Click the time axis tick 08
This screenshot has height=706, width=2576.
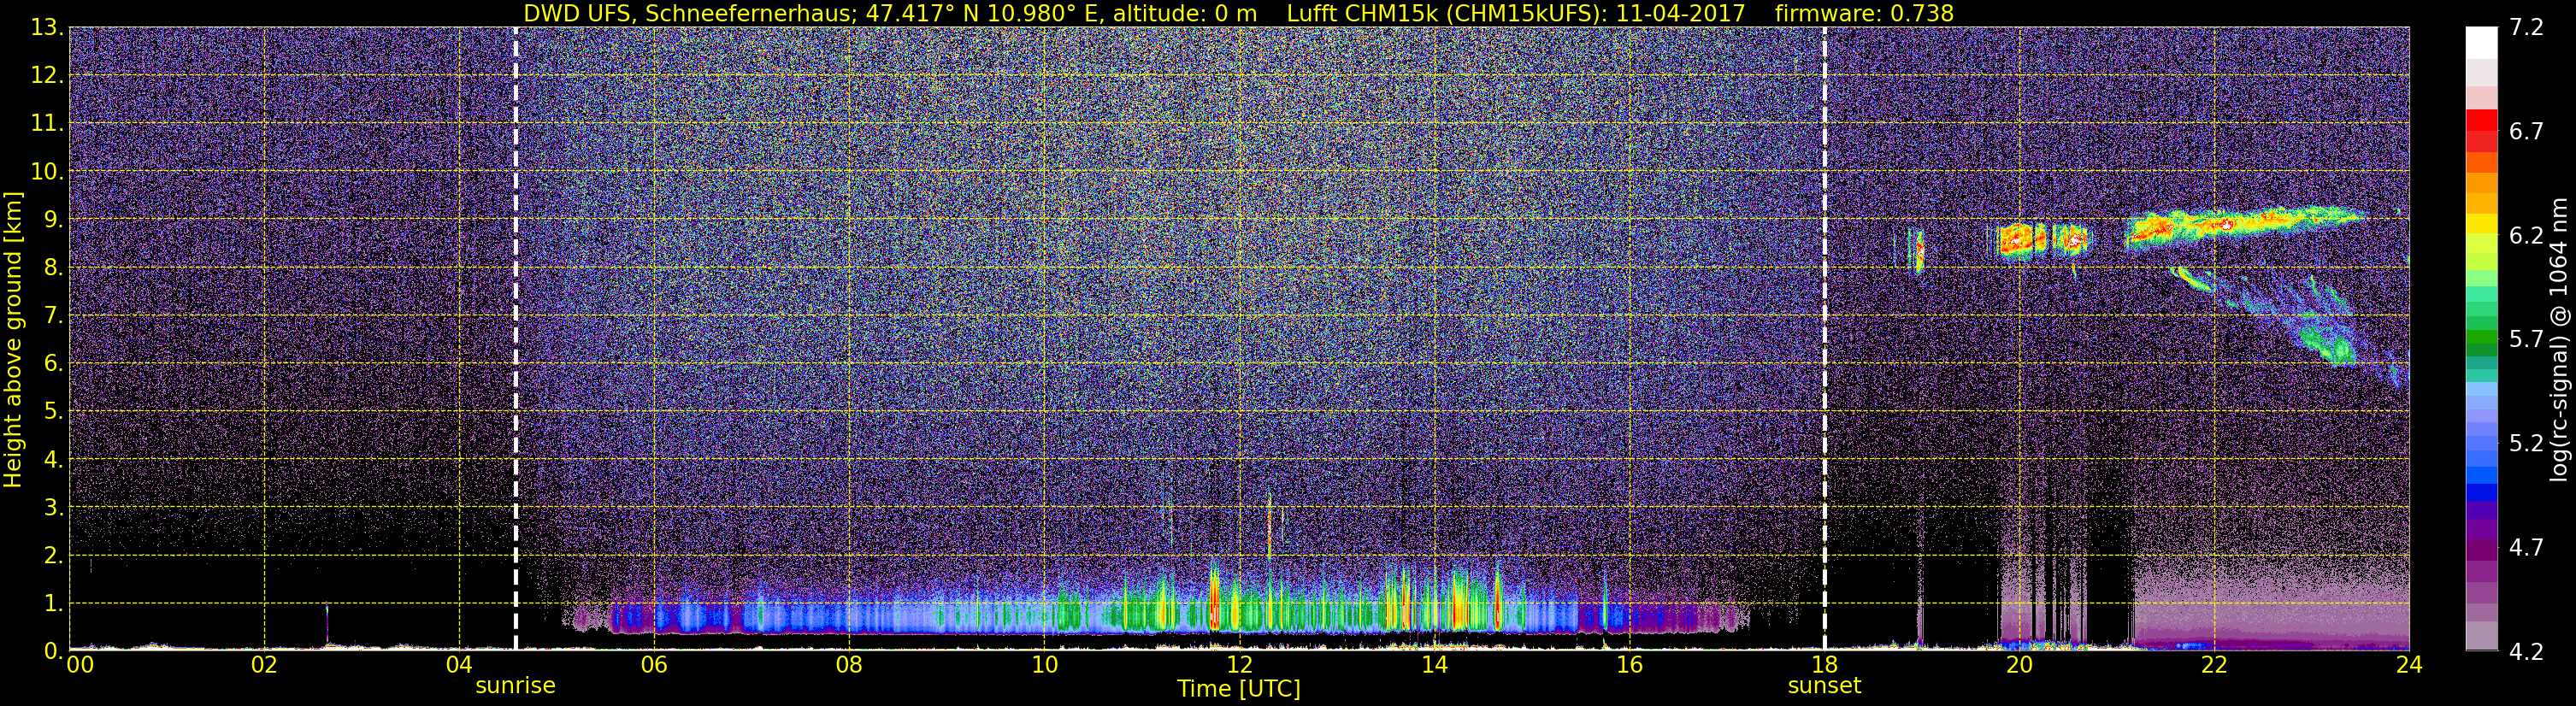click(x=849, y=665)
